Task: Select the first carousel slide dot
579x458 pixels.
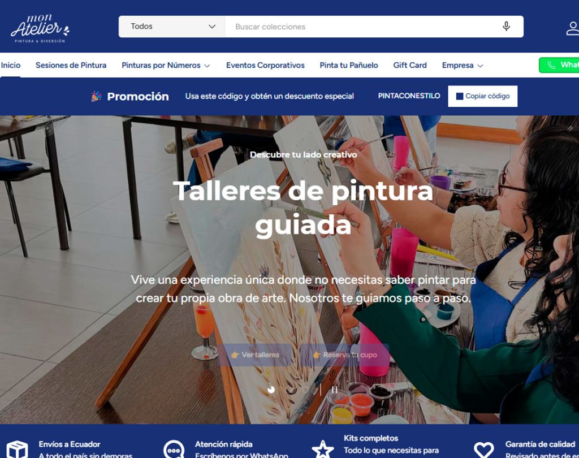Action: 271,390
